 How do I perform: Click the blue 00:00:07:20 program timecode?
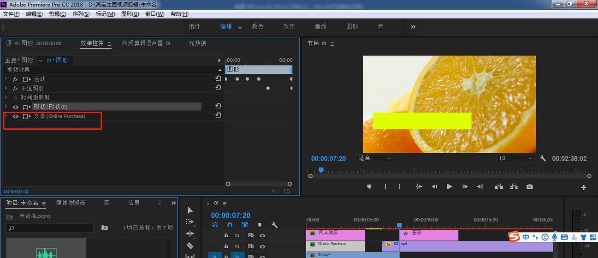328,158
